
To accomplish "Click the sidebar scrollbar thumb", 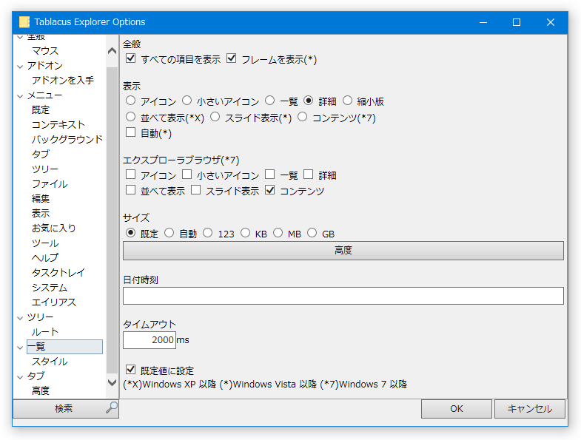I will pos(112,220).
